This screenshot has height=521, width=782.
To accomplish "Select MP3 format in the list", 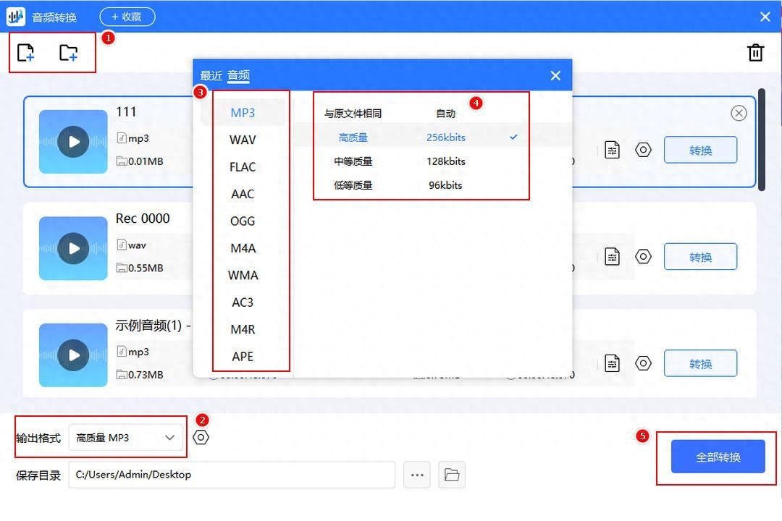I will 243,113.
